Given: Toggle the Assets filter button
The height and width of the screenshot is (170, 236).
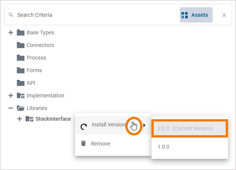Looking at the screenshot, I should pos(196,15).
